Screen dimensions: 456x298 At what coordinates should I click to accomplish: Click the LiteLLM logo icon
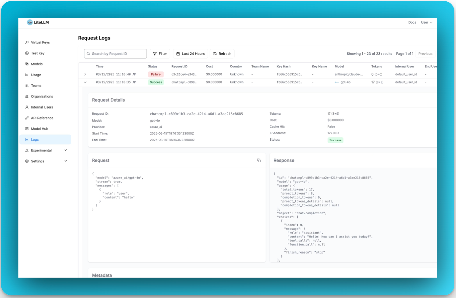[30, 22]
